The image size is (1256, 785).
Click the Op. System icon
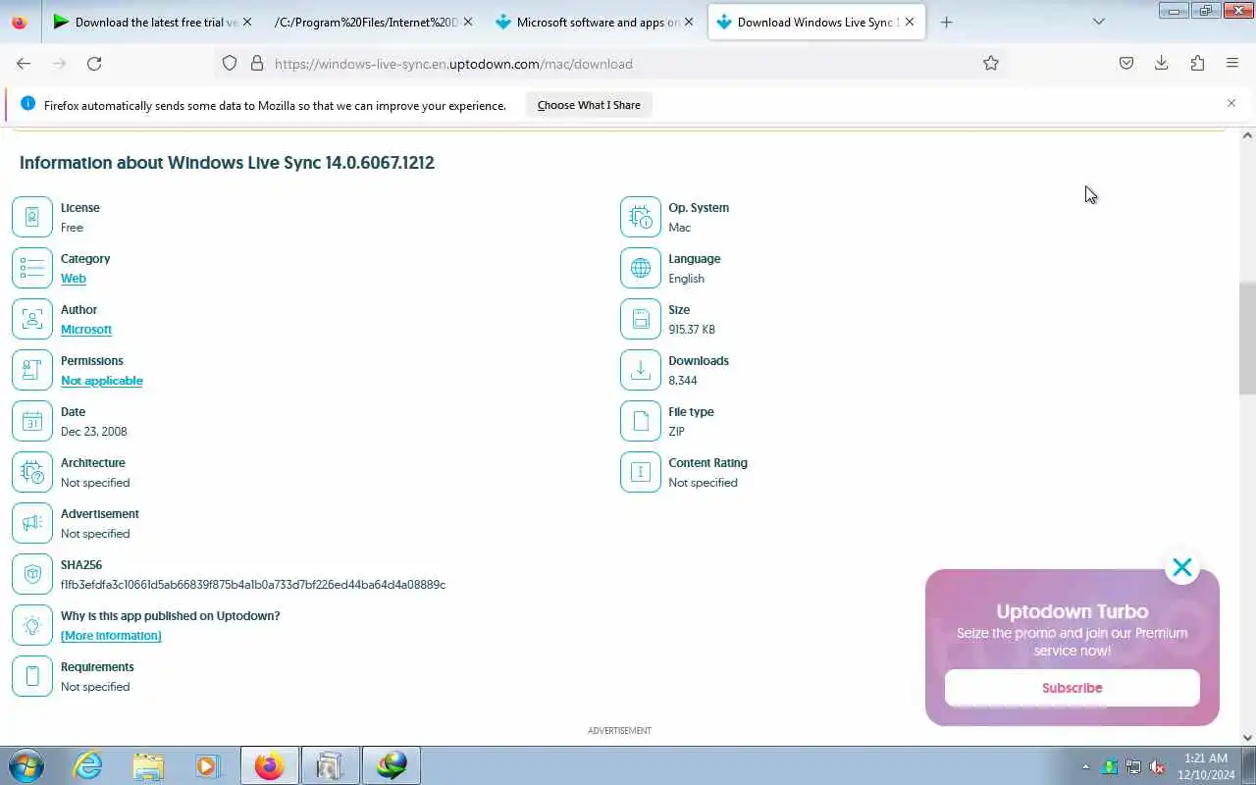[x=641, y=217]
